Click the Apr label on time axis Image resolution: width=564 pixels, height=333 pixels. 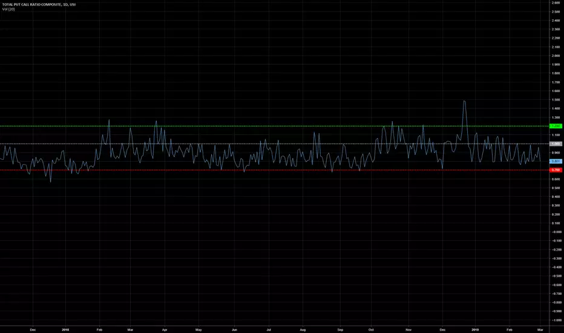(165, 329)
